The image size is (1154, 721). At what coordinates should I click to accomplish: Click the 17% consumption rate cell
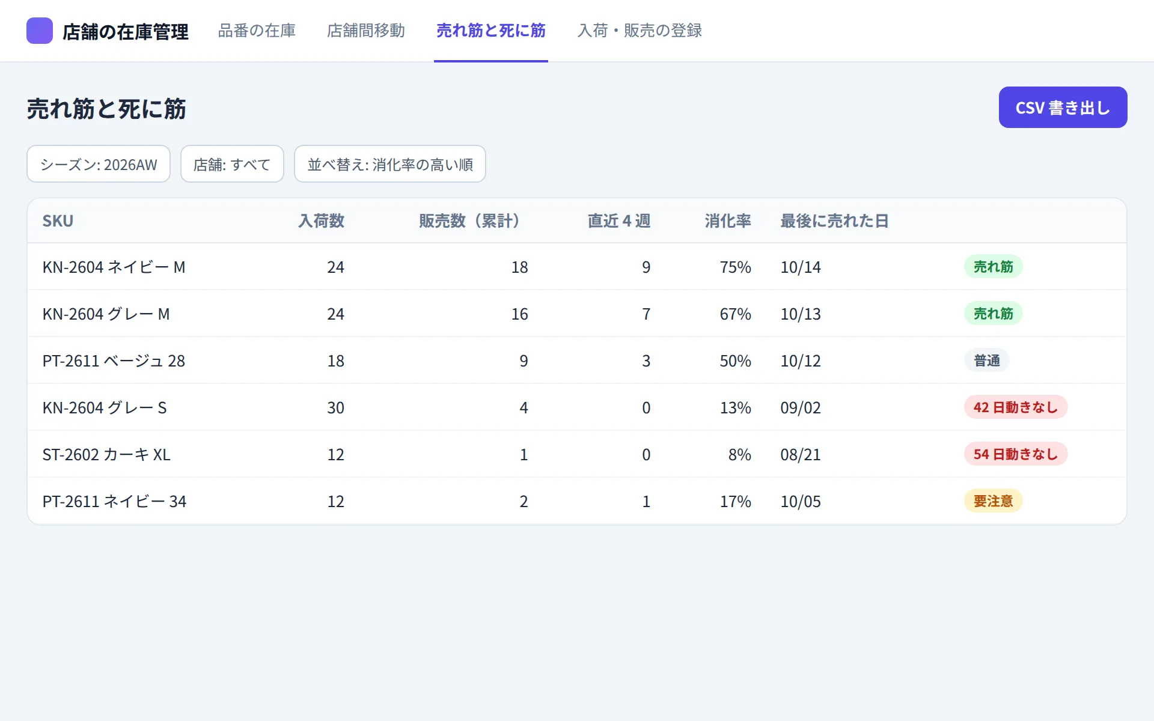pos(736,502)
